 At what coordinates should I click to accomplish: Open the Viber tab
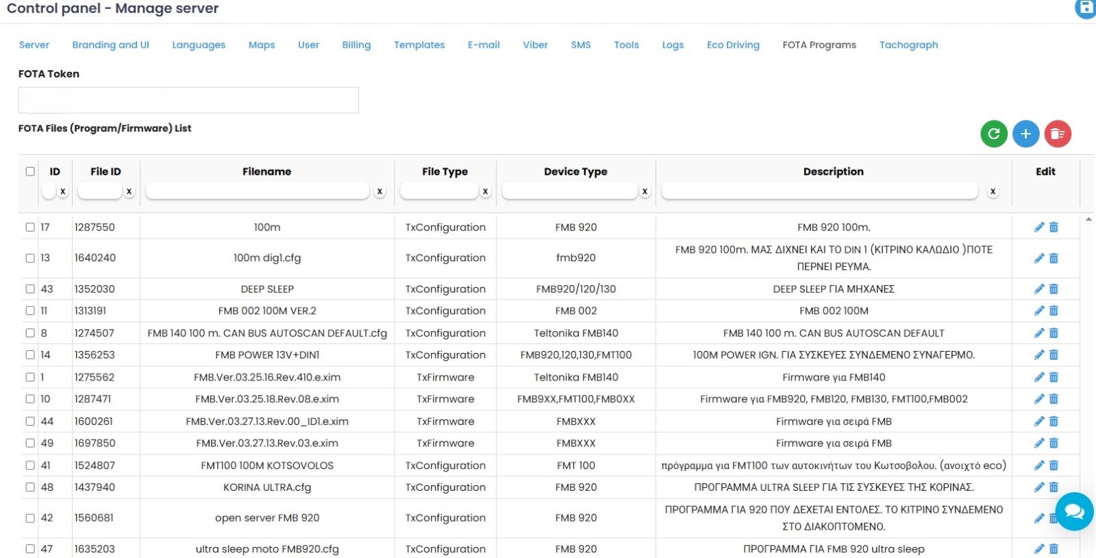pos(535,45)
